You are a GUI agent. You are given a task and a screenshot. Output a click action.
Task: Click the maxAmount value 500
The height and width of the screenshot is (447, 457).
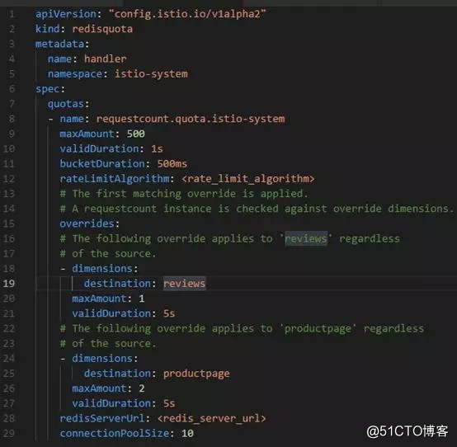pos(136,134)
